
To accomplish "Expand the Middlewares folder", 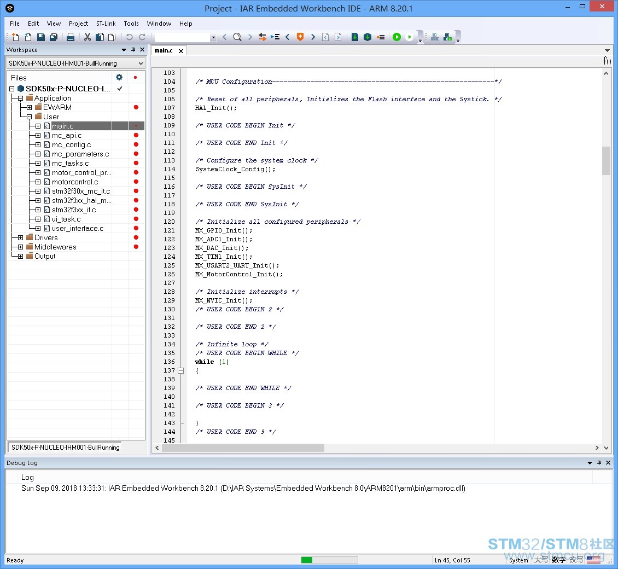I will click(20, 247).
